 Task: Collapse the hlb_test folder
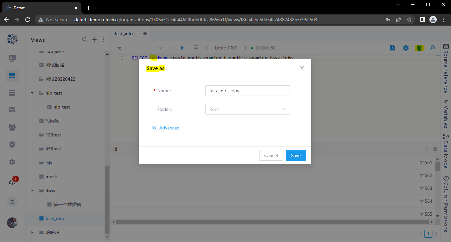pyautogui.click(x=32, y=93)
